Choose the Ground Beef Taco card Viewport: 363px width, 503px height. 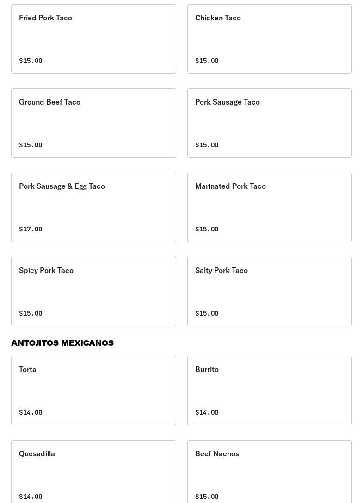[93, 123]
